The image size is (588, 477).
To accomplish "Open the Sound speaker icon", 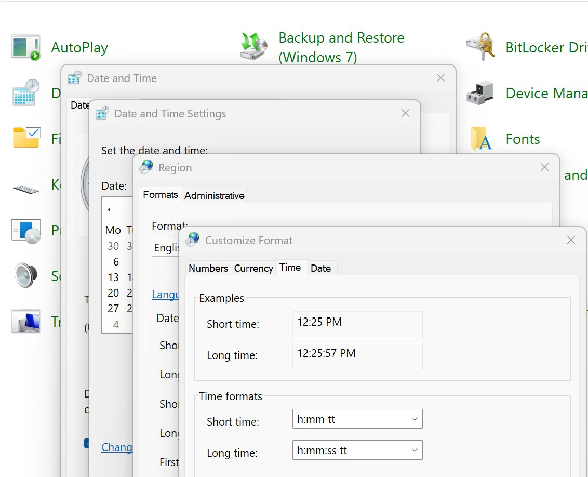I will [x=26, y=275].
